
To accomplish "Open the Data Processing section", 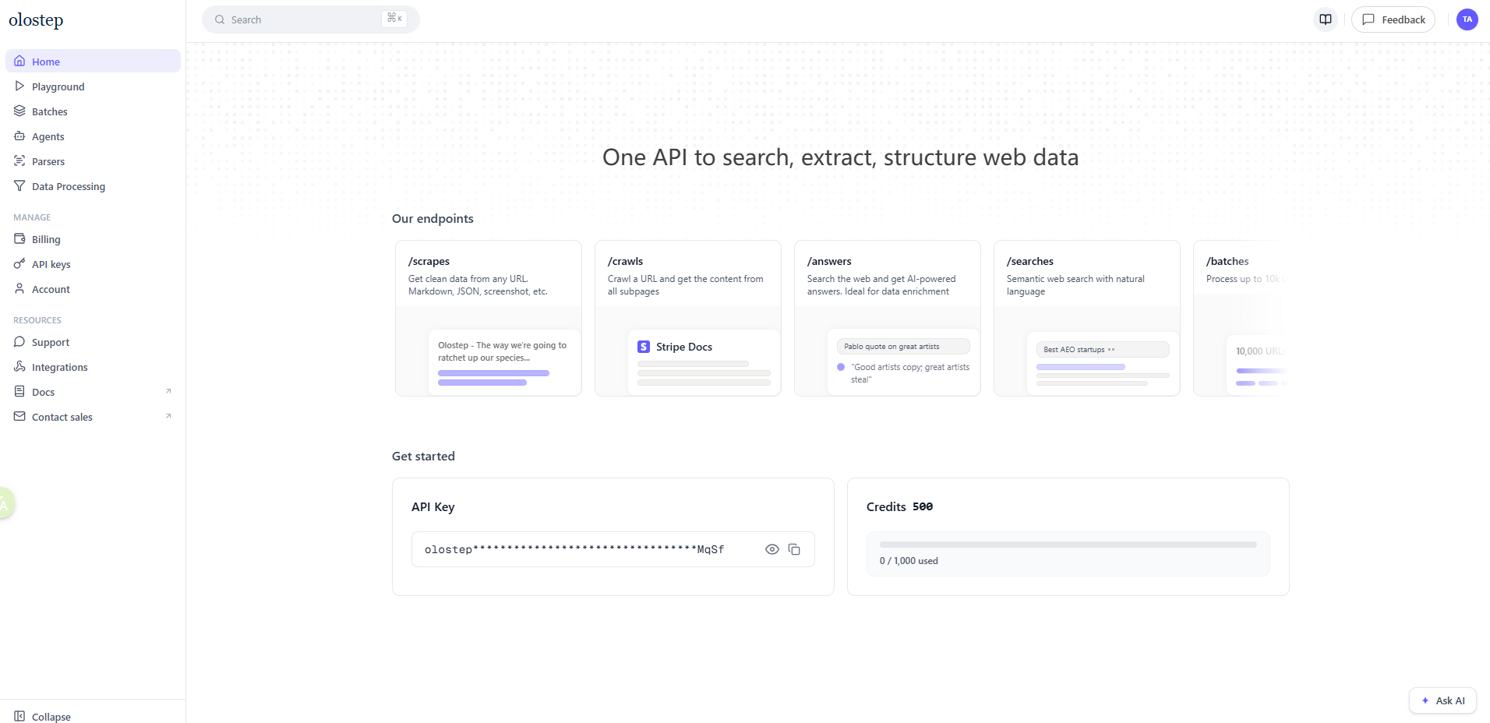I will point(68,185).
